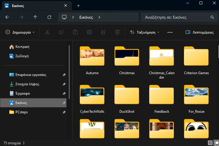Refresh the current folder view
The width and height of the screenshot is (219, 146).
point(49,17)
